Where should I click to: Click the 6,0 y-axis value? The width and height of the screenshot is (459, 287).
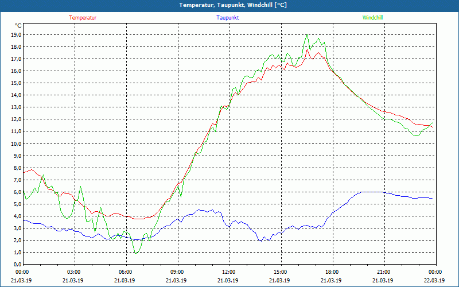(17, 192)
